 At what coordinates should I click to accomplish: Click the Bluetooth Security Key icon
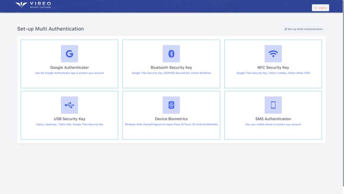coord(171,54)
